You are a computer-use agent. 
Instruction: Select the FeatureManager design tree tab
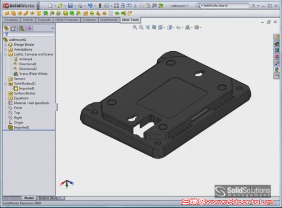click(6, 28)
